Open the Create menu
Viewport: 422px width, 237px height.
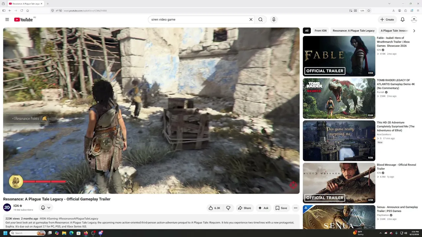pos(387,19)
